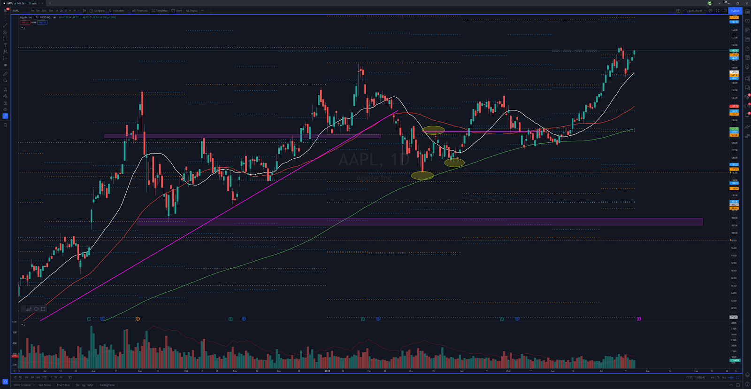Open the chart patterns tool
Viewport: 751px width, 389px height.
click(5, 52)
